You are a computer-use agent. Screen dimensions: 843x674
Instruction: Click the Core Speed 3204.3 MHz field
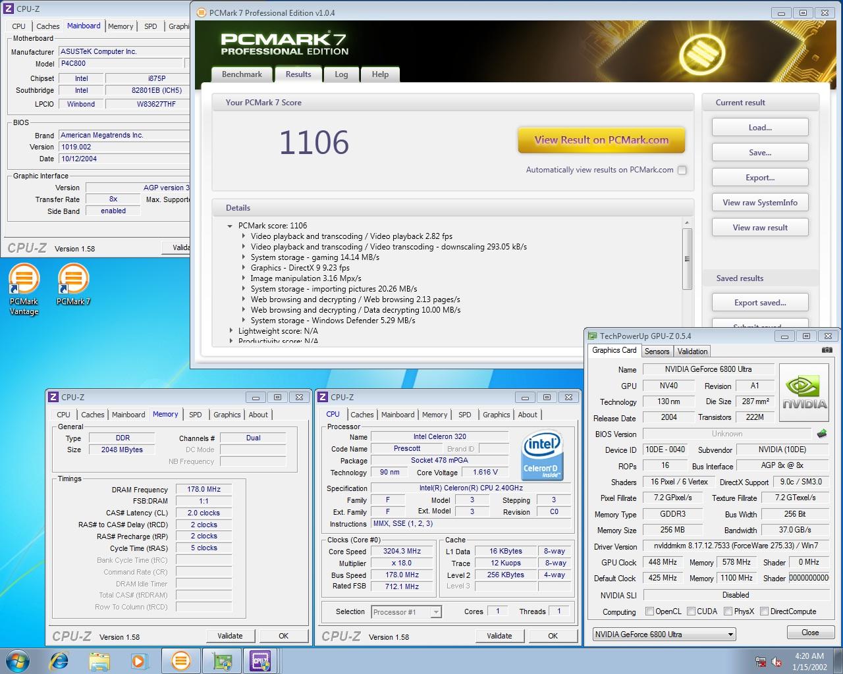click(x=402, y=552)
